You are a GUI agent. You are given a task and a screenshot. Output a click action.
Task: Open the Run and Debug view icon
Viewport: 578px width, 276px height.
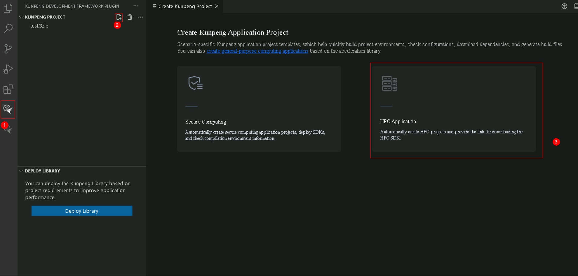tap(8, 69)
